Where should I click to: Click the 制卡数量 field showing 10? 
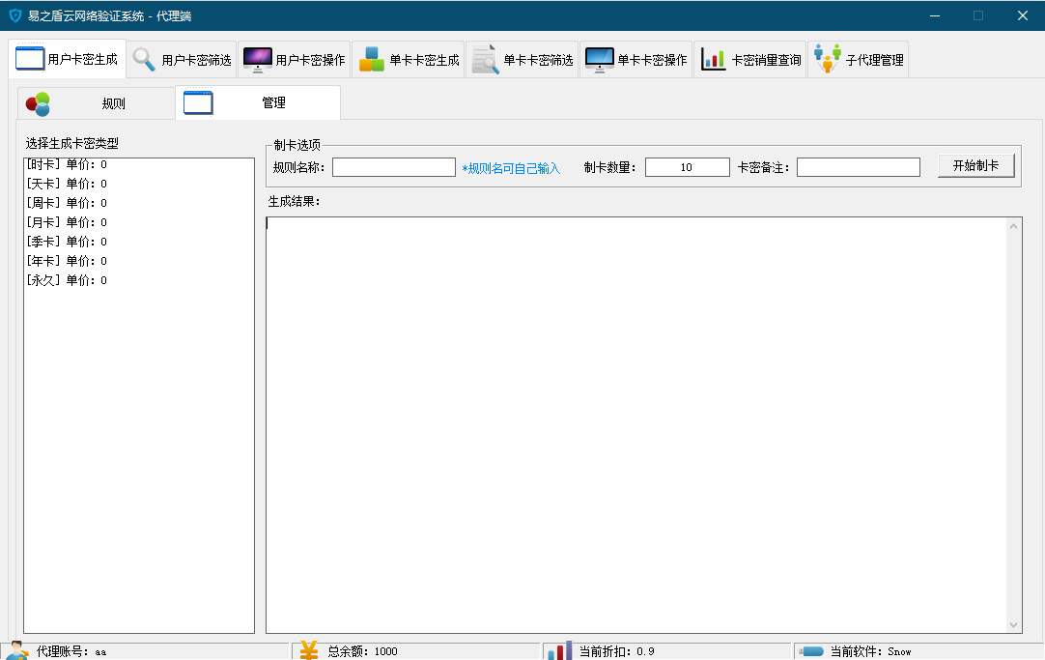[687, 167]
